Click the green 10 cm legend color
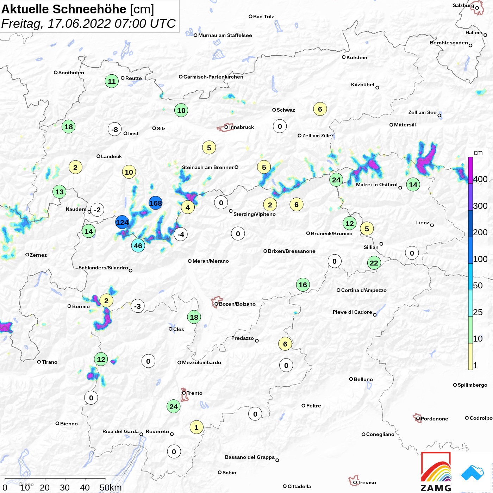 pyautogui.click(x=470, y=330)
